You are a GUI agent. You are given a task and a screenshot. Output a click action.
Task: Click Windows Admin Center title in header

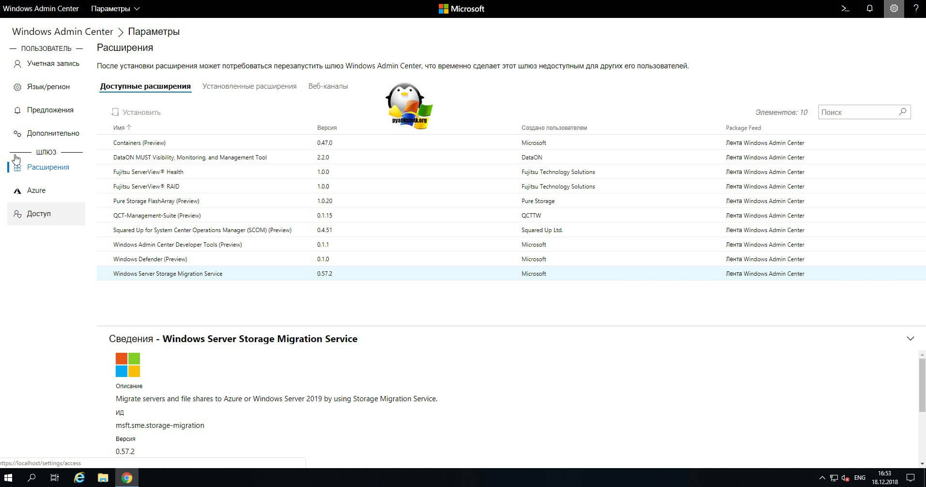[x=41, y=9]
